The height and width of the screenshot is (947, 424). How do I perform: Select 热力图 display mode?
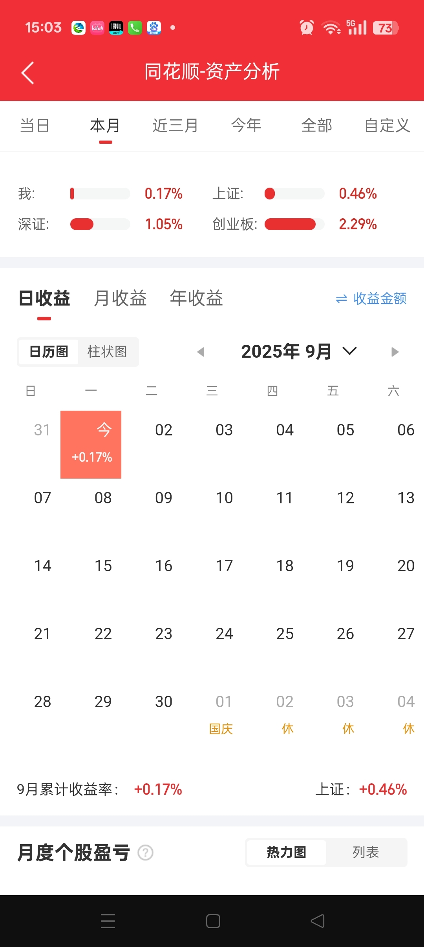click(x=287, y=852)
